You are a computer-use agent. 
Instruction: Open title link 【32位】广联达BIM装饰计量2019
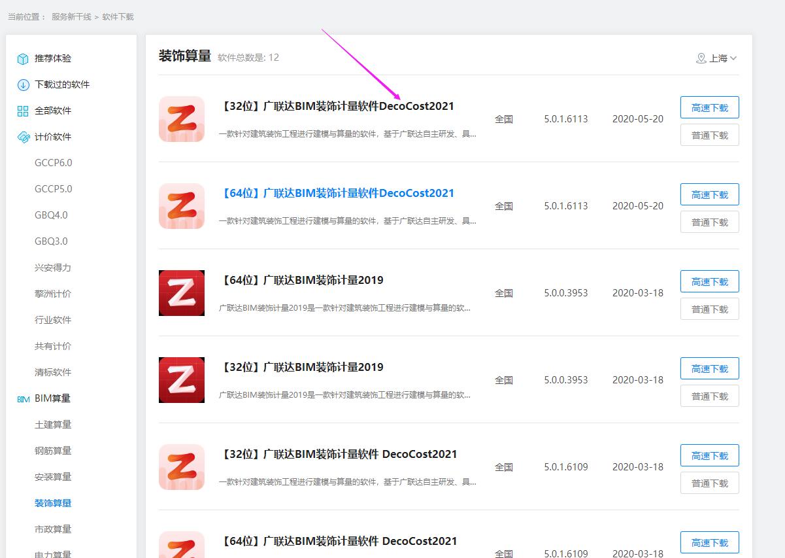[301, 367]
